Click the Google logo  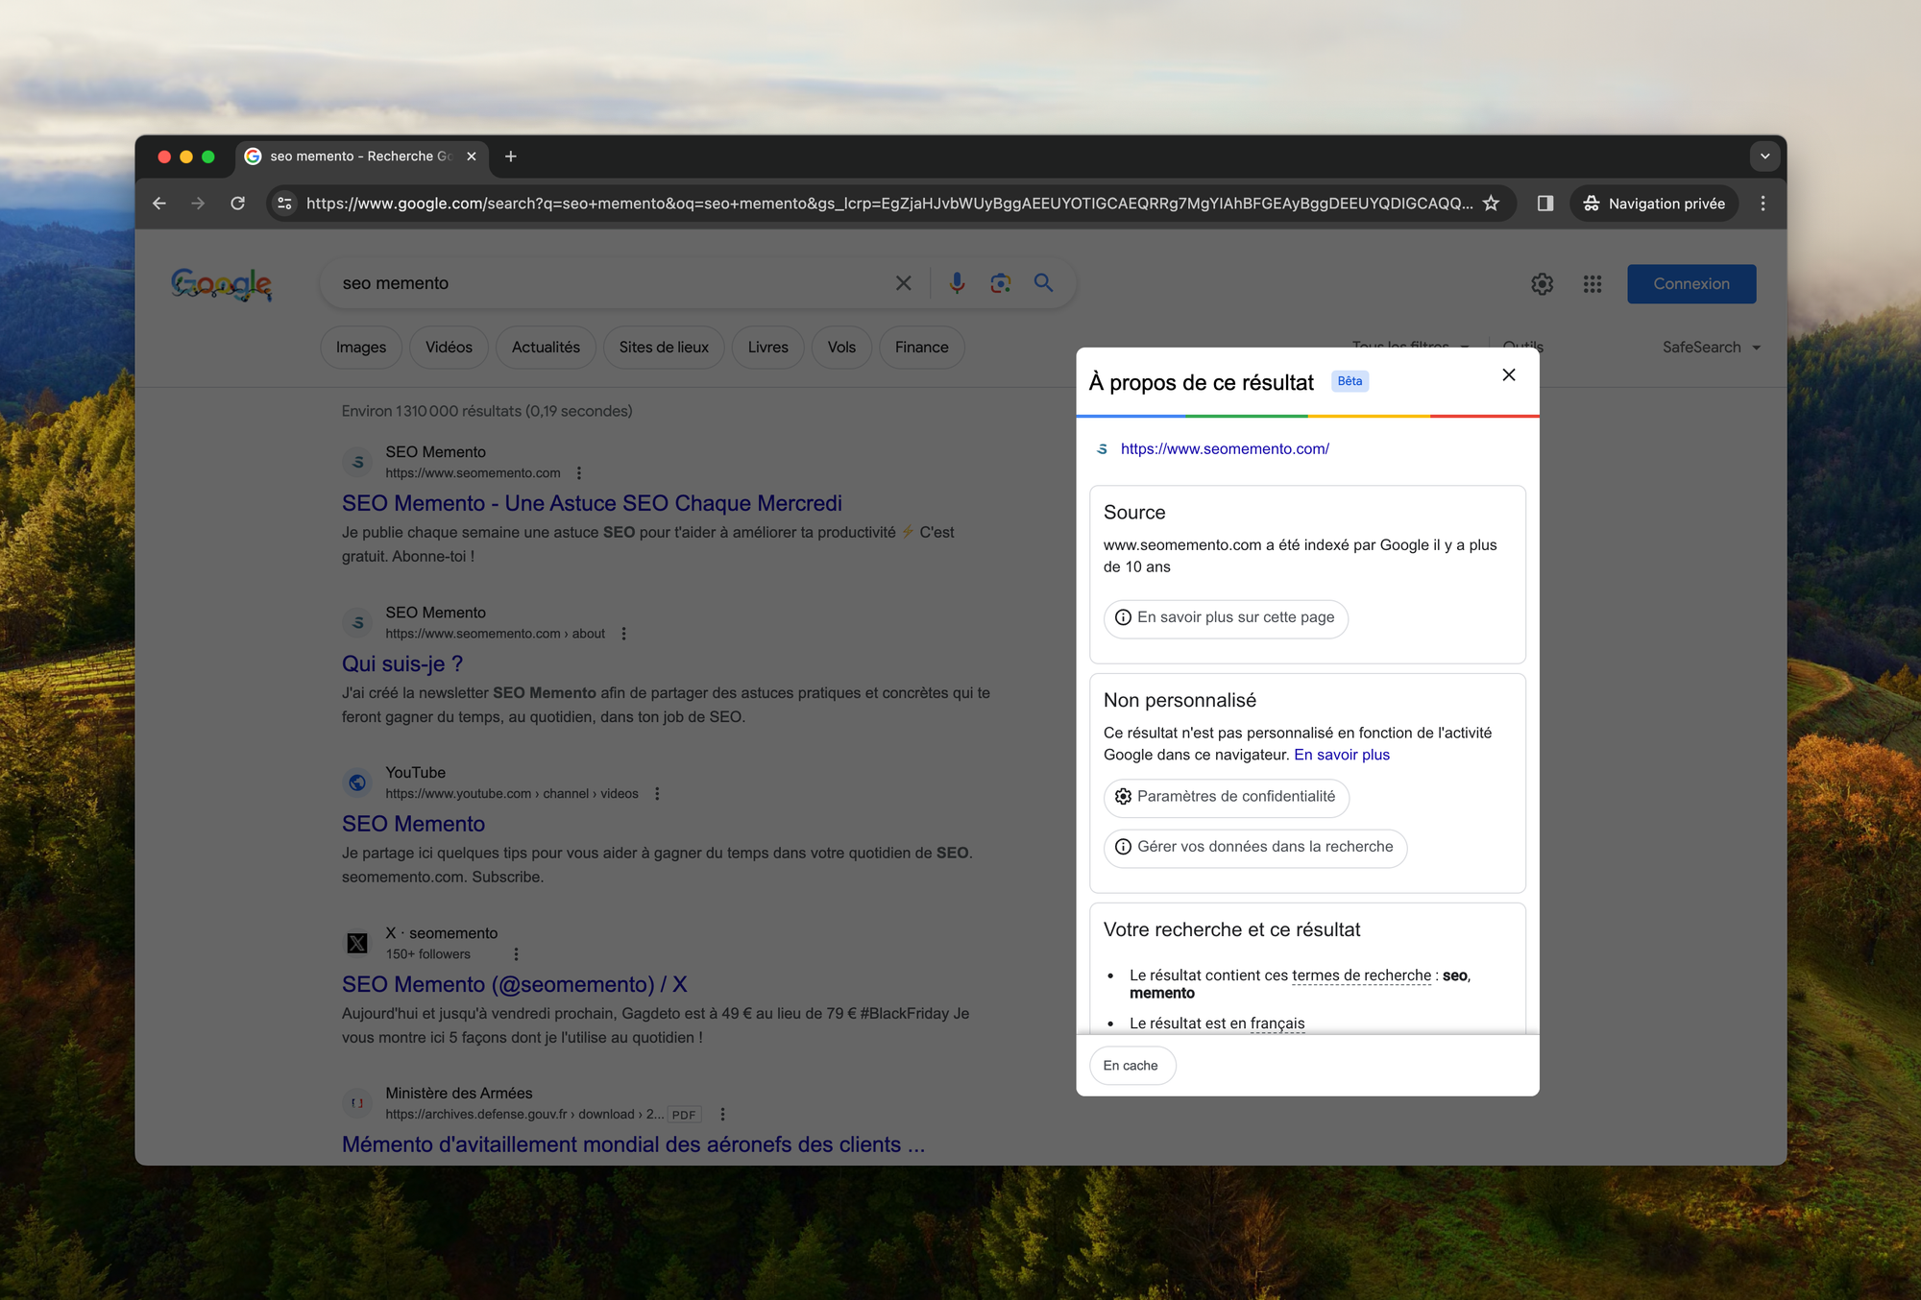222,284
